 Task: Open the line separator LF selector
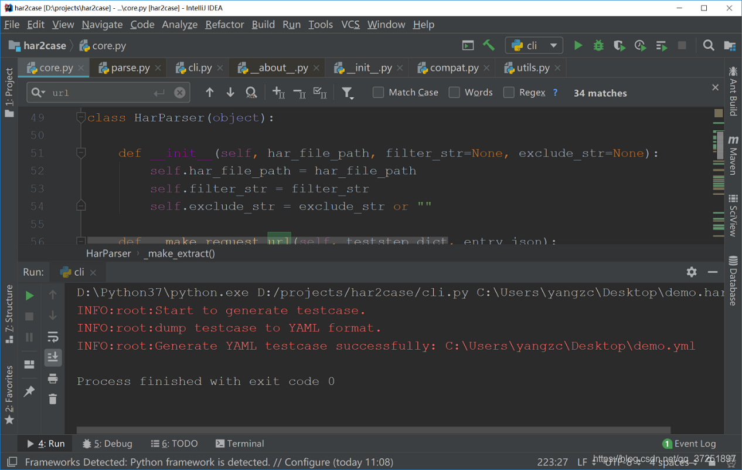[x=586, y=462]
